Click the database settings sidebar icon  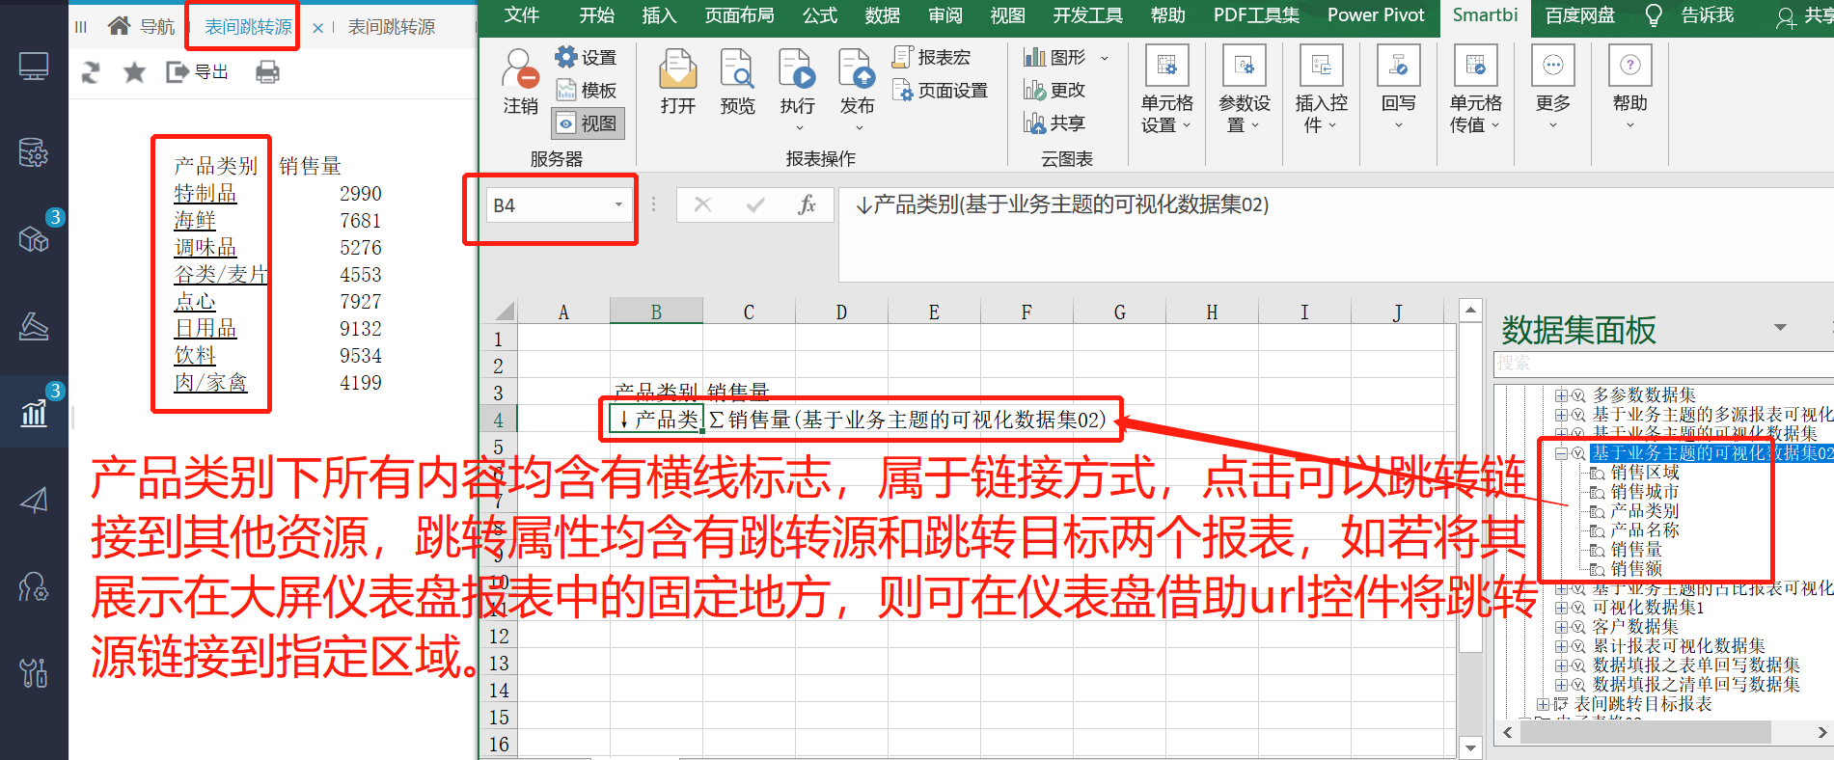[34, 152]
